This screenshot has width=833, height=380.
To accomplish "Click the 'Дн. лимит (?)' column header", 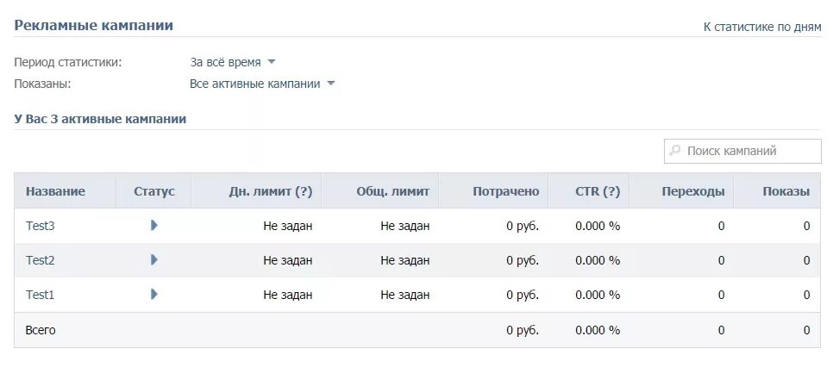I will point(271,191).
